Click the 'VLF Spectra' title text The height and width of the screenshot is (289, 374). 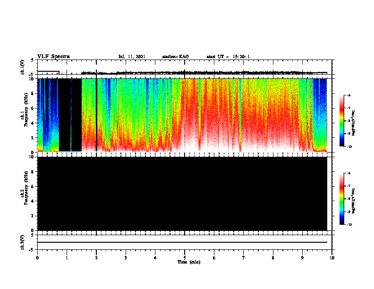tap(53, 57)
